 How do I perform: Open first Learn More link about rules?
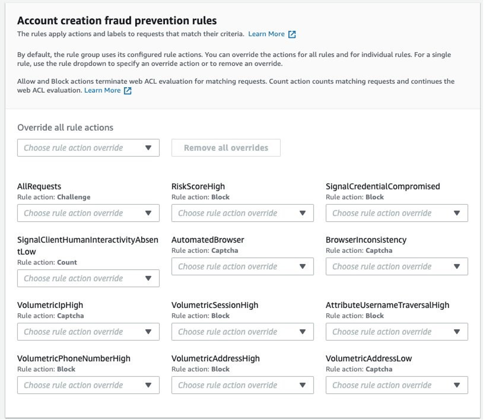(267, 34)
